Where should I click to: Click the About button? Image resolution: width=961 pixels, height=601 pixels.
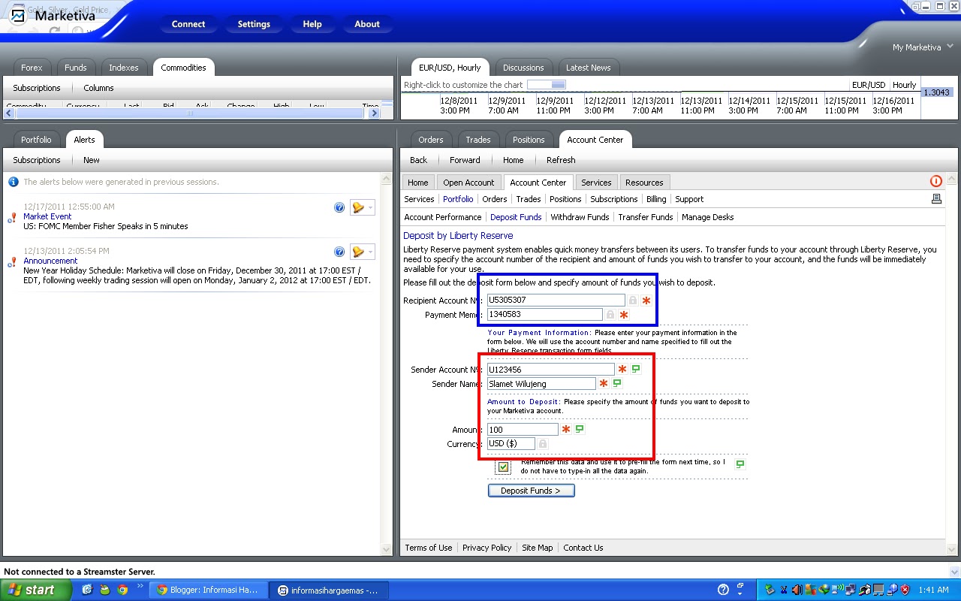point(367,24)
